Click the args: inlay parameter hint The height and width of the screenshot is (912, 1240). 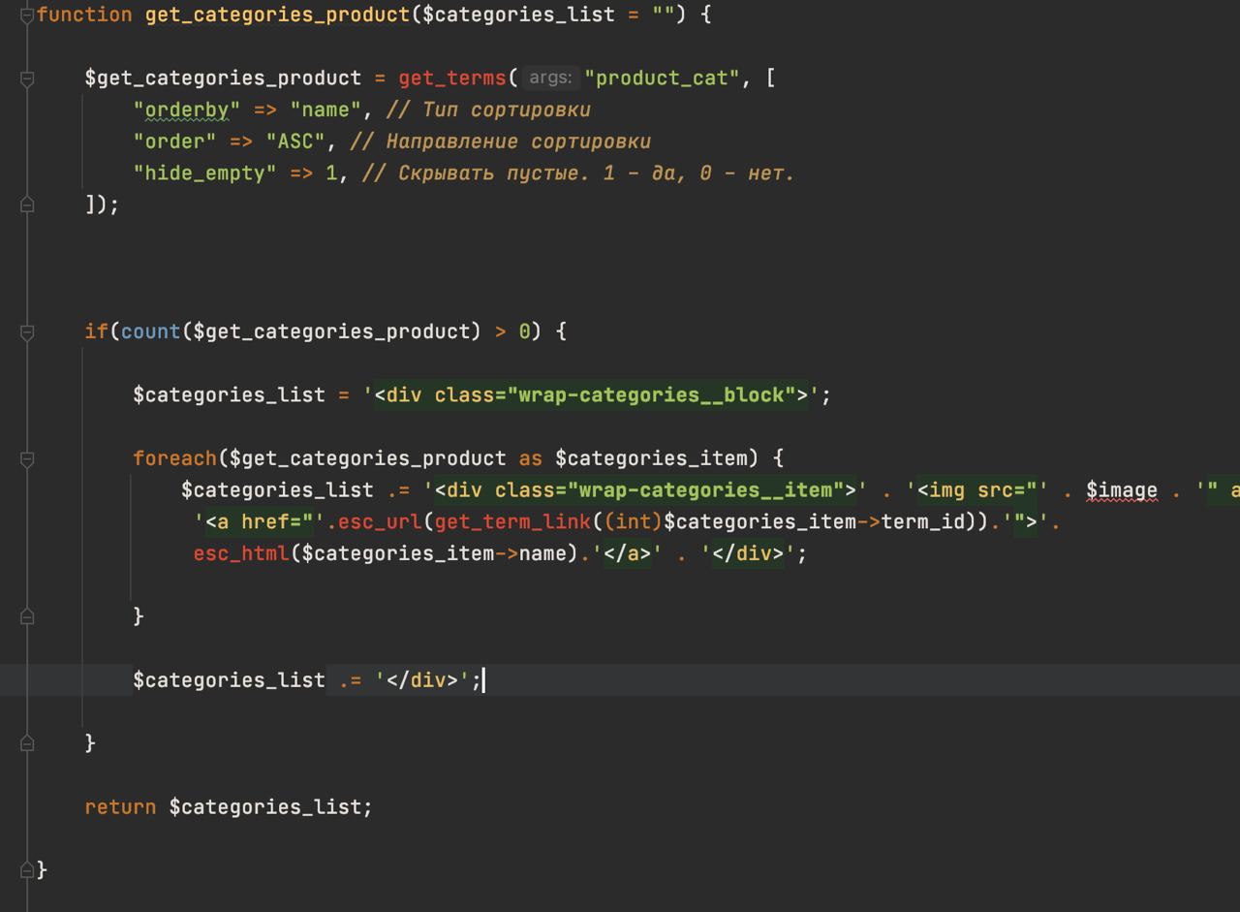point(550,78)
